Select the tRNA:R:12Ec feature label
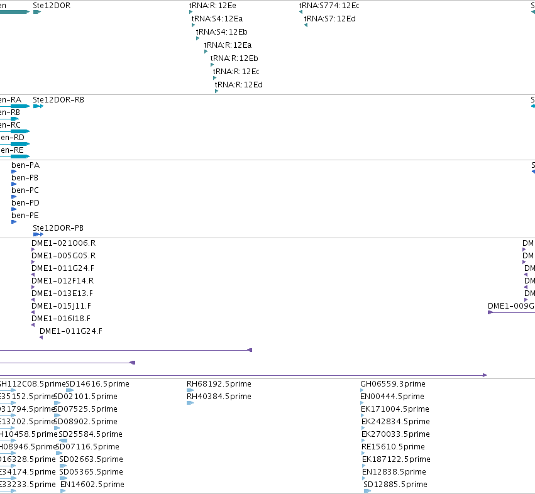The height and width of the screenshot is (494, 535). tap(236, 72)
